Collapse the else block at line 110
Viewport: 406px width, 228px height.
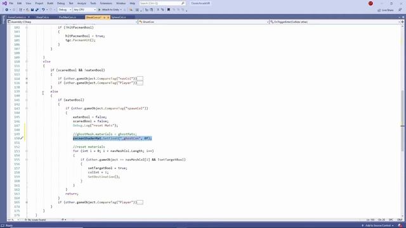click(x=27, y=61)
